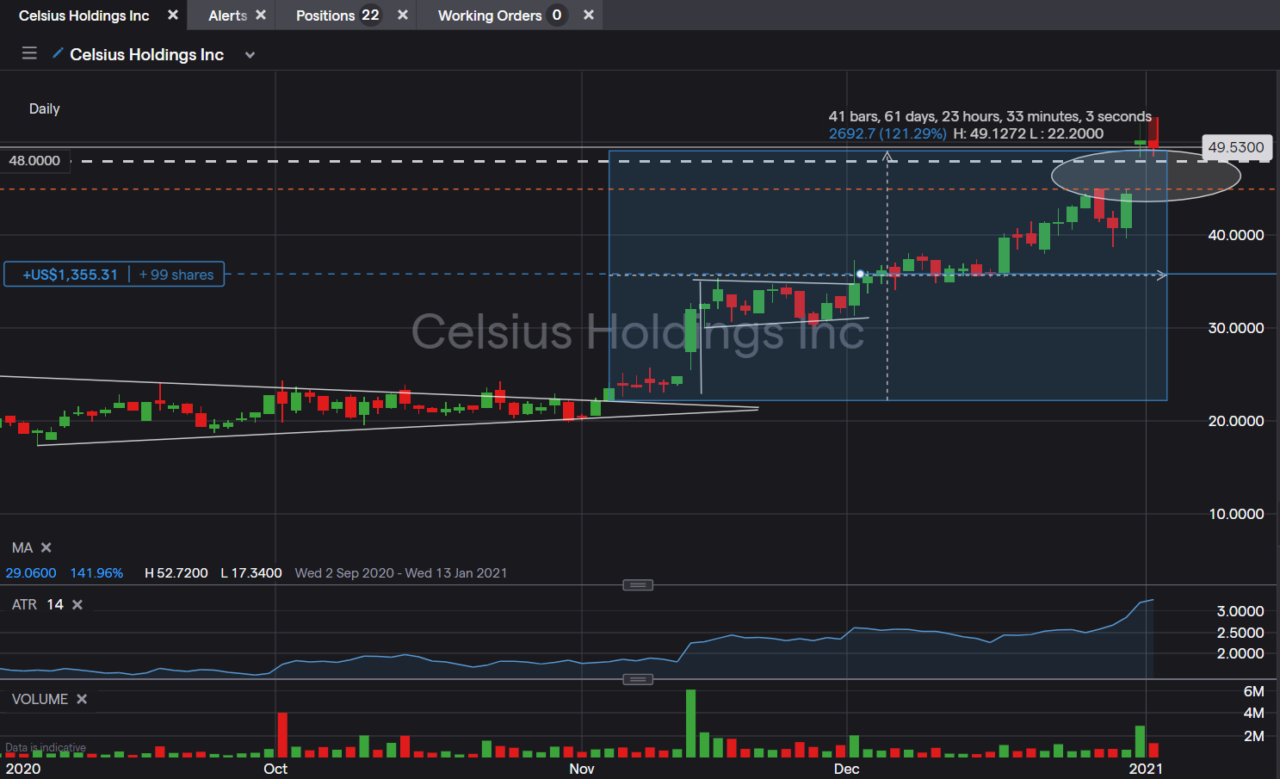
Task: Close the Celsius Holdings Inc tab
Action: point(173,15)
